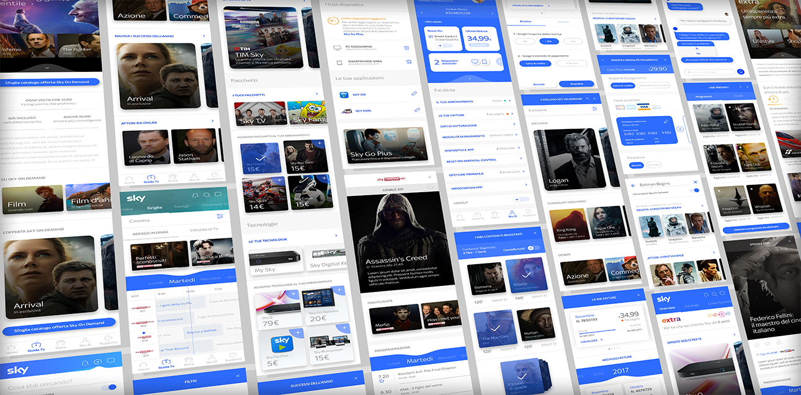Viewport: 801px width, 395px height.
Task: Switch to Canali tab in I miei preferiti
Action: tap(739, 95)
